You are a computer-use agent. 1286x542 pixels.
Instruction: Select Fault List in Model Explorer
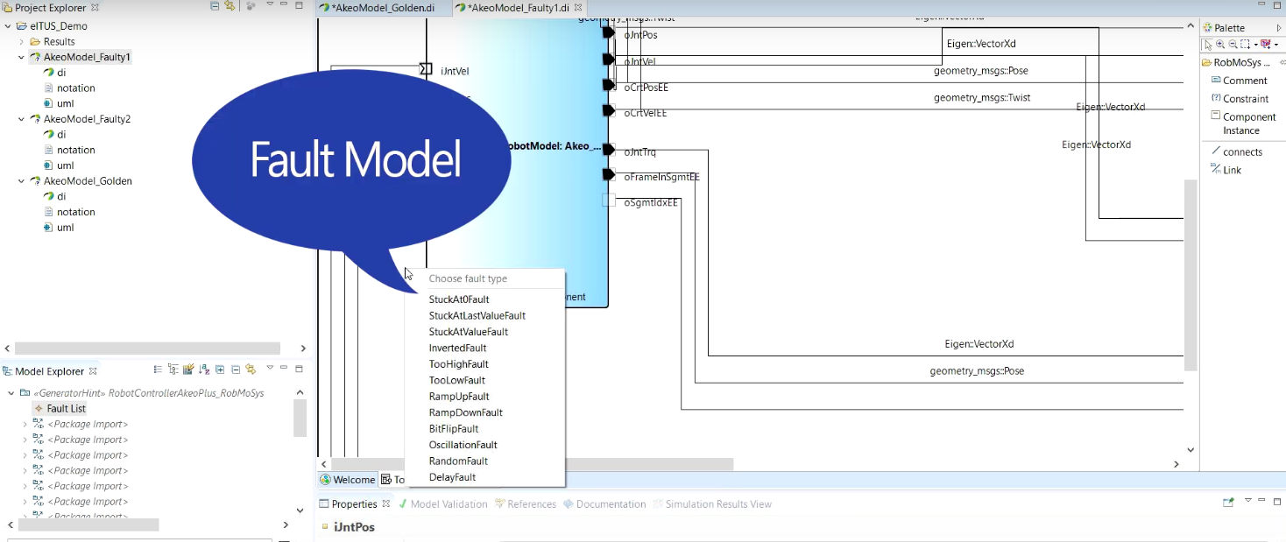point(66,409)
